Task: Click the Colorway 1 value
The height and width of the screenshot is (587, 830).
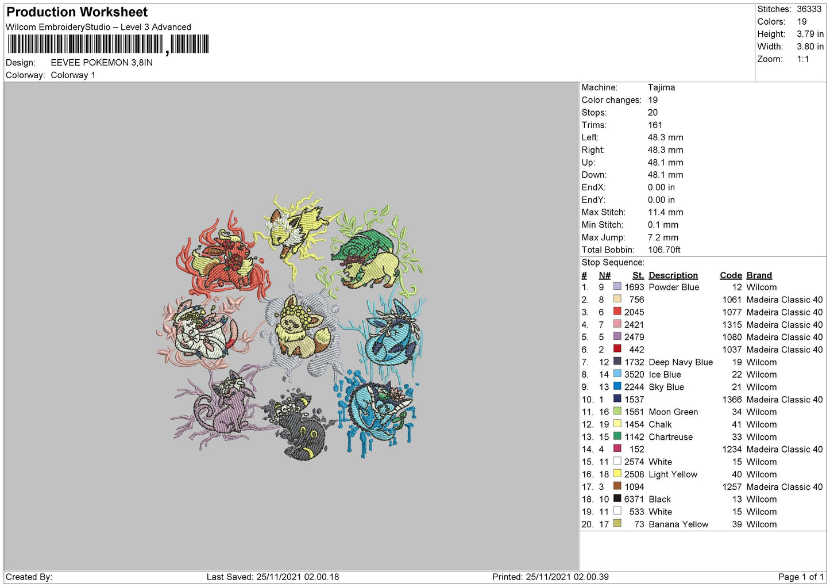Action: click(73, 75)
